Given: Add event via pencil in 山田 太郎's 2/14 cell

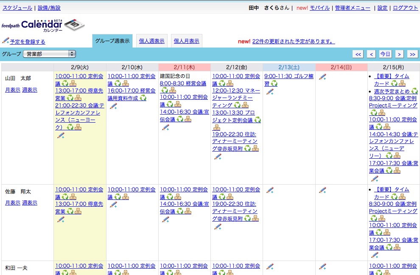Looking at the screenshot, I should [322, 77].
